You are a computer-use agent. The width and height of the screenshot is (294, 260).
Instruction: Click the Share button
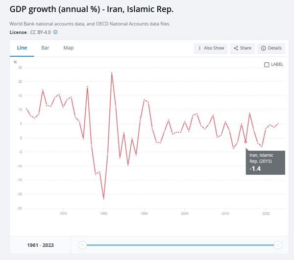point(243,48)
